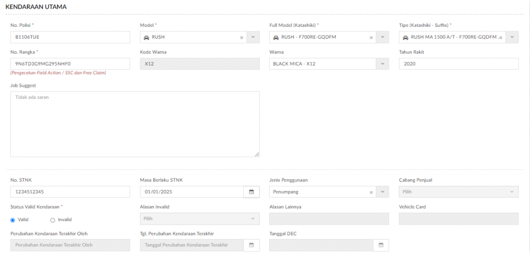This screenshot has width=530, height=255.
Task: Expand the Full Model (Katashiki) dropdown arrow
Action: coord(382,37)
